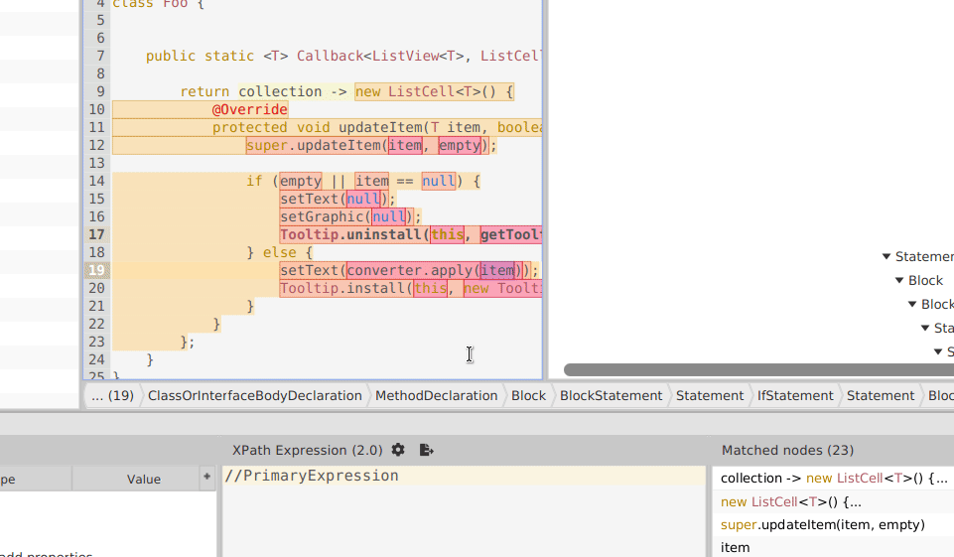This screenshot has width=954, height=557.
Task: Collapse the topmost visible Statement tree node
Action: (886, 257)
